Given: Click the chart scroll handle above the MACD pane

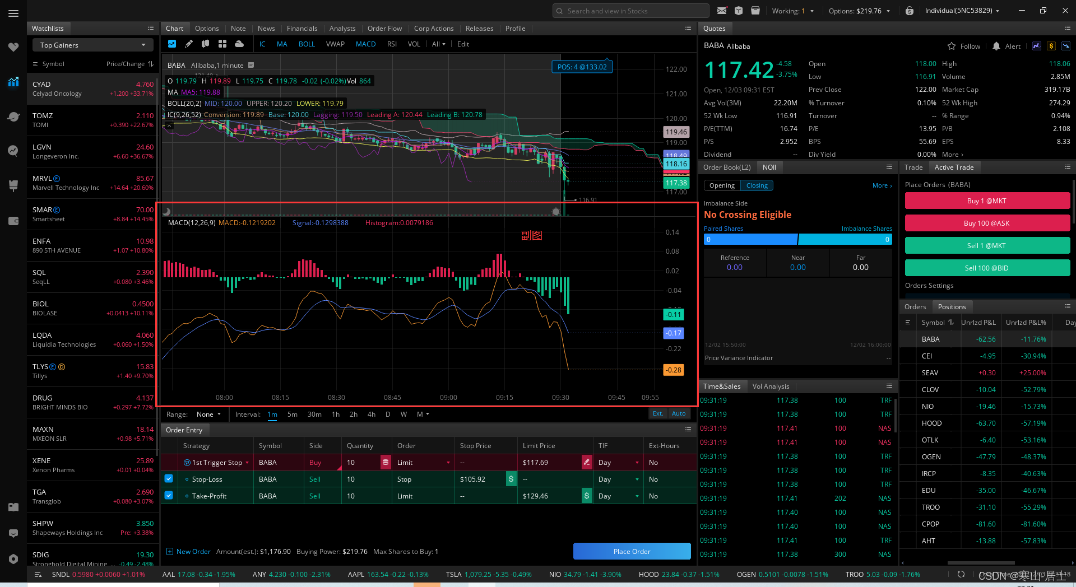Looking at the screenshot, I should (x=555, y=212).
